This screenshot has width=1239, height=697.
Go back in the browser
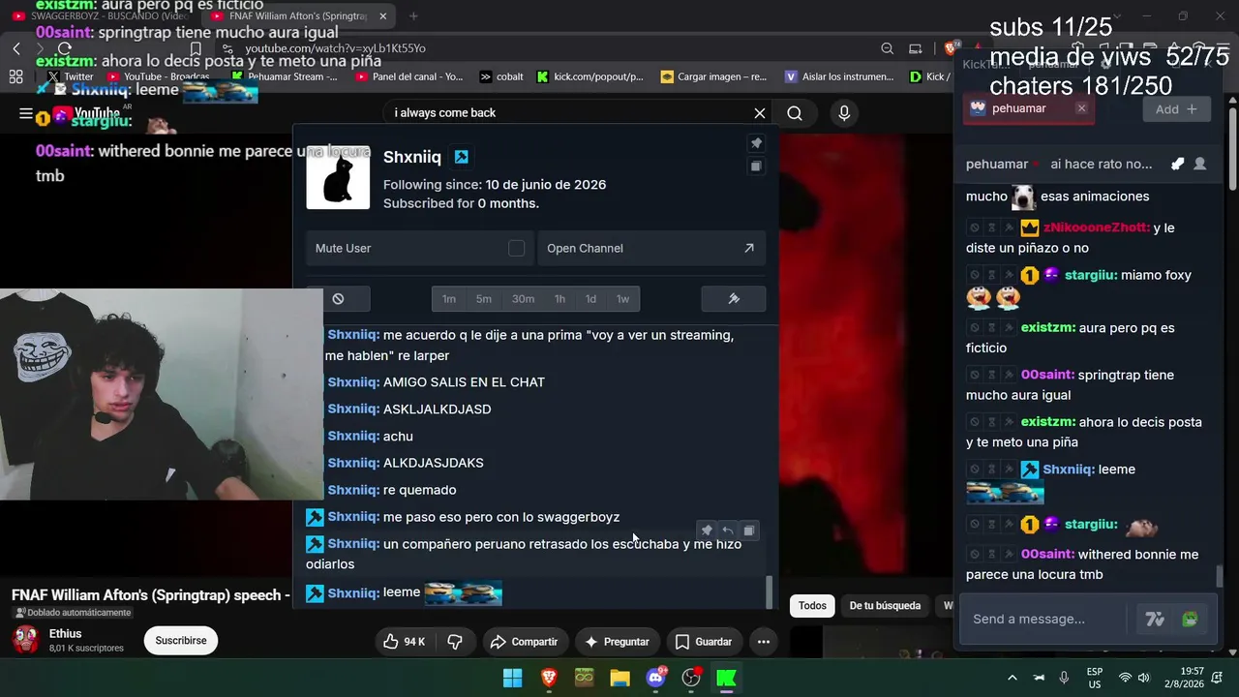click(16, 48)
